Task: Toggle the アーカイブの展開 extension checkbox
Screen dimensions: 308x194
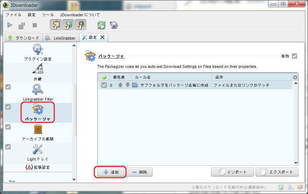Action: [8, 127]
